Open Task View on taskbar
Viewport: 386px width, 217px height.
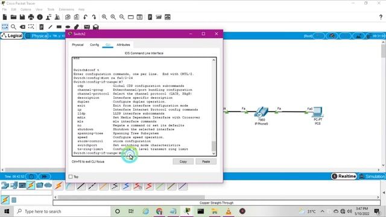(131, 212)
